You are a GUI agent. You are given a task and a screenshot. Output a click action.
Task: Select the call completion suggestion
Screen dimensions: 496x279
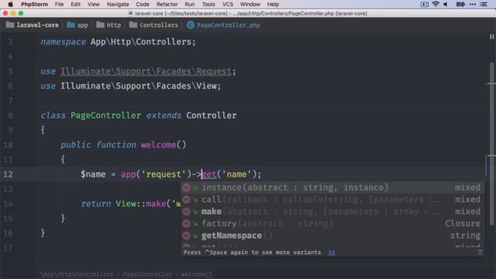pyautogui.click(x=332, y=200)
